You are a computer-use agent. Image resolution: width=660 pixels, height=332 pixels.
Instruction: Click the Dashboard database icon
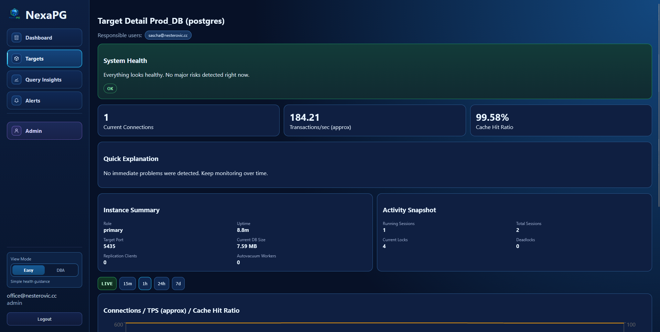pos(17,38)
